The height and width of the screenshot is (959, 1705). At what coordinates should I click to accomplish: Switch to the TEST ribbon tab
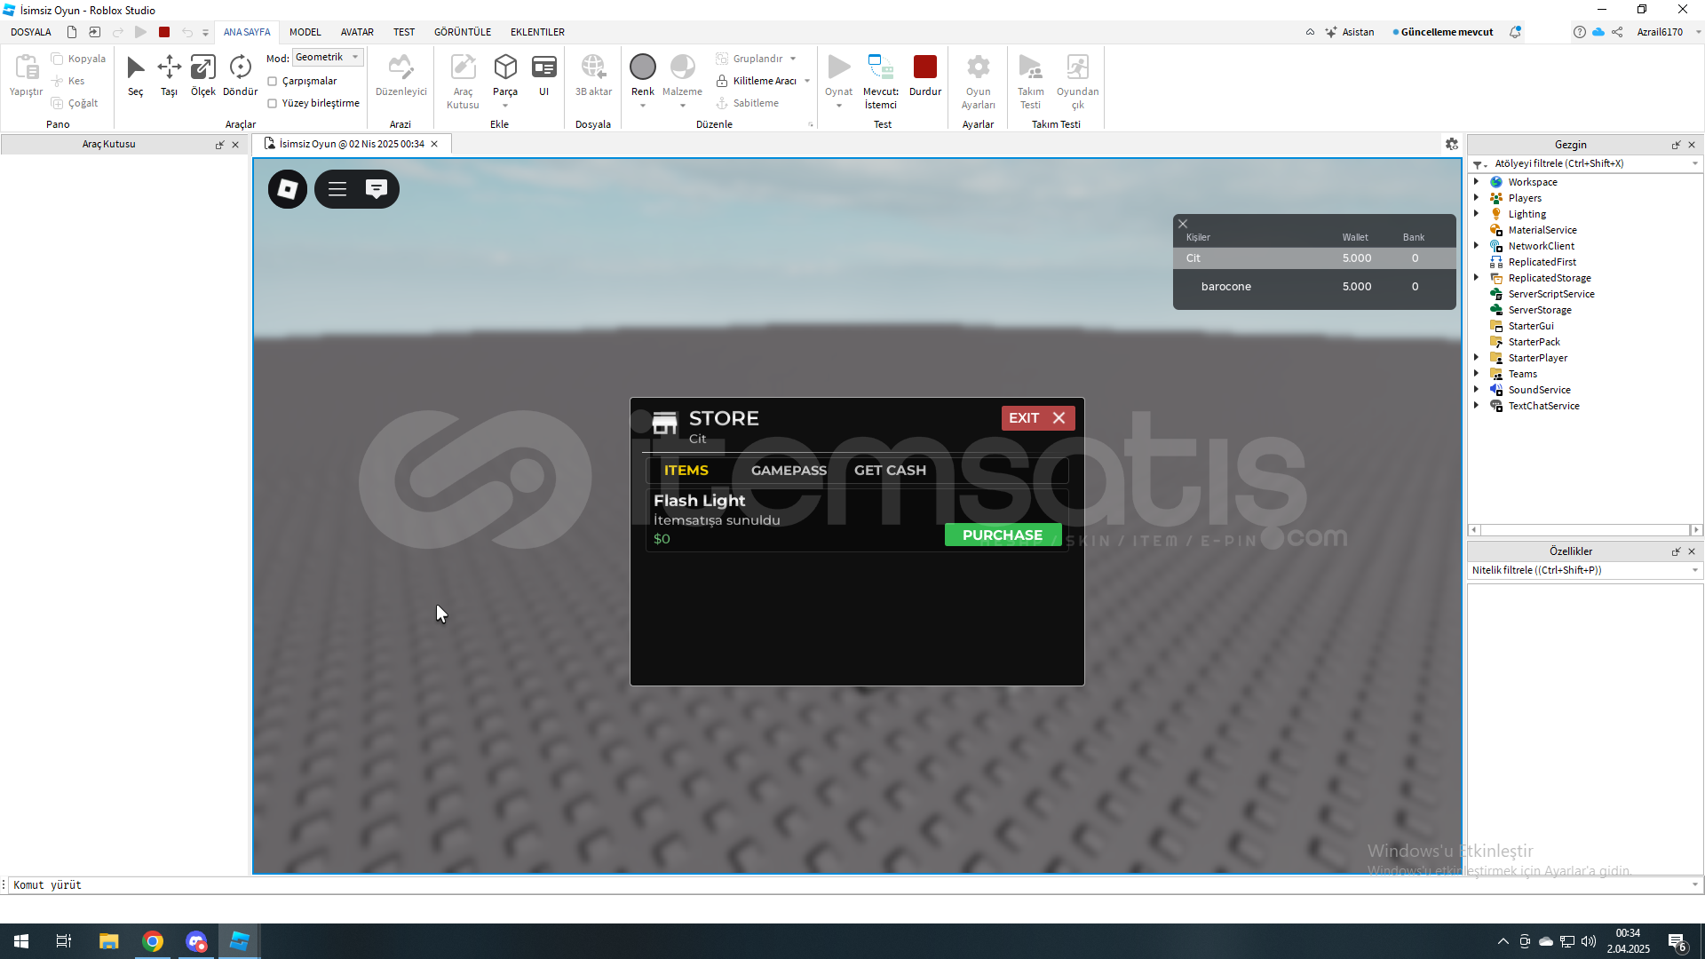pos(404,32)
